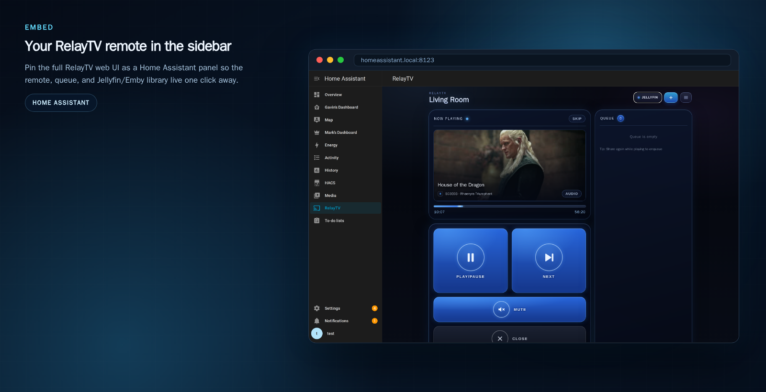766x392 pixels.
Task: Select the RelayTV cast icon
Action: 316,208
